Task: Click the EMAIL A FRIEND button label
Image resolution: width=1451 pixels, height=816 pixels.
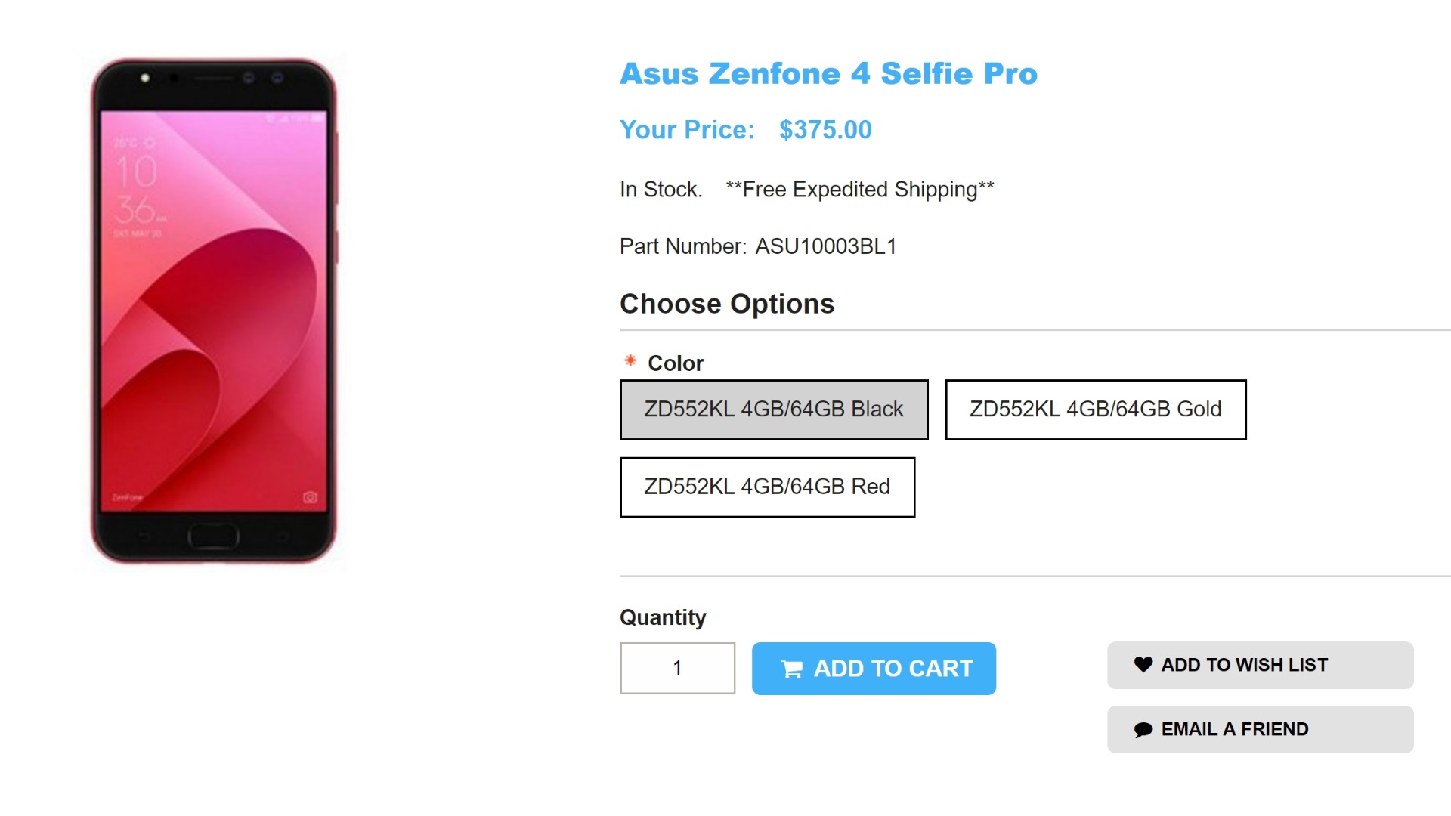Action: 1234,729
